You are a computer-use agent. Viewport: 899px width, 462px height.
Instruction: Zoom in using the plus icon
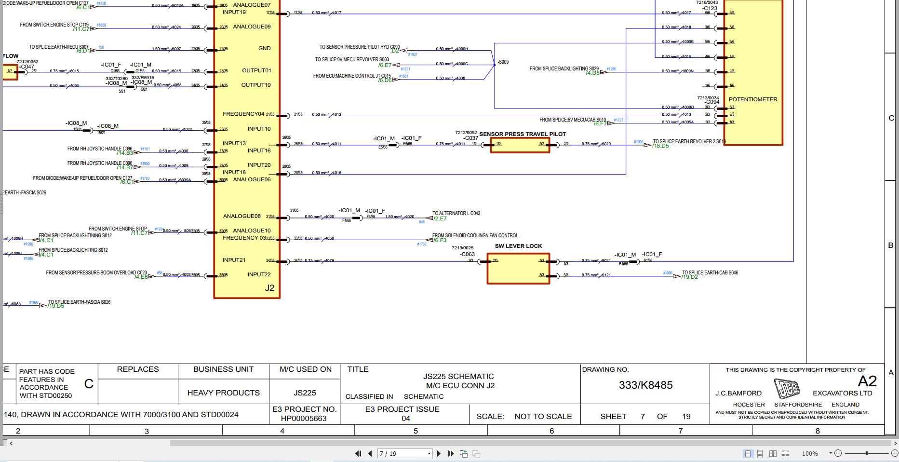pos(894,453)
